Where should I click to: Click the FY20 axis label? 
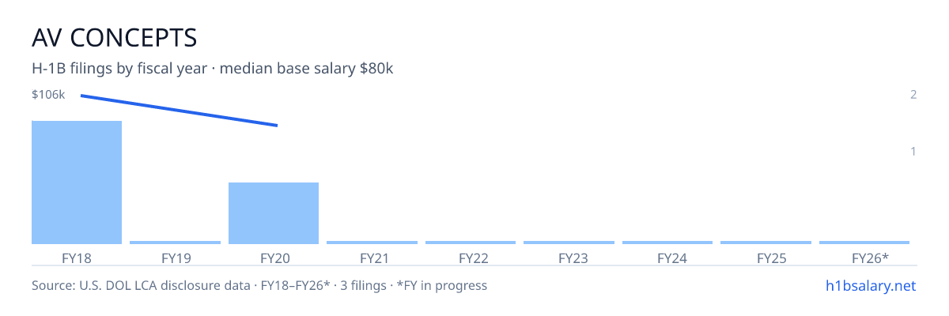pos(274,258)
